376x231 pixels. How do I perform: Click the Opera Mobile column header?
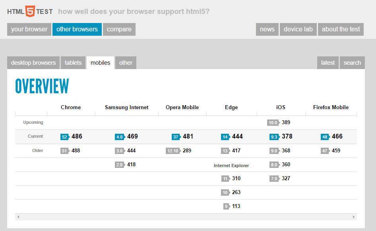pos(182,107)
